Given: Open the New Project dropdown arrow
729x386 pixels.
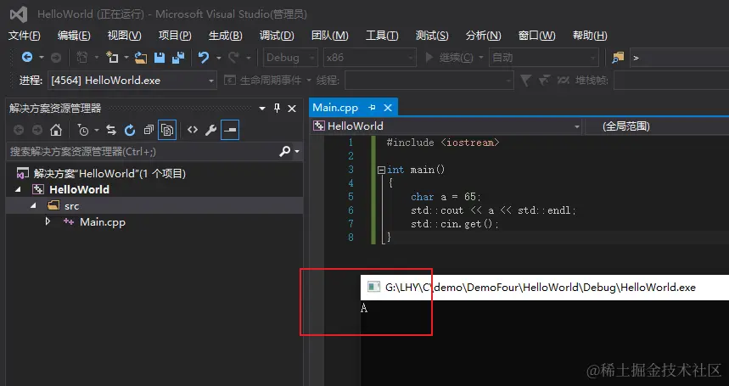Looking at the screenshot, I should (x=126, y=58).
